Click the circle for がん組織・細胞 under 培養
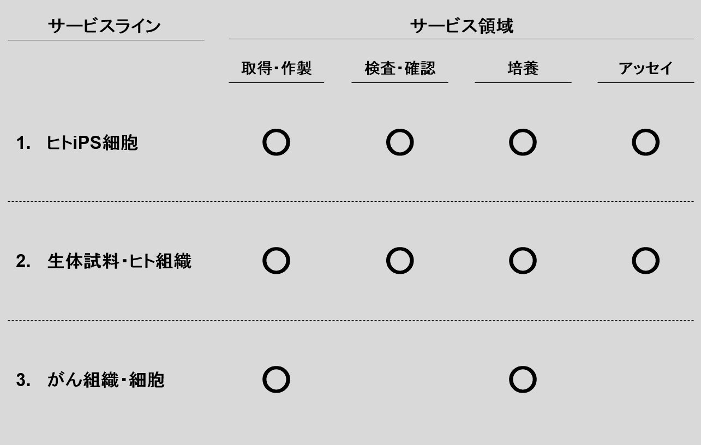701x445 pixels. click(x=523, y=380)
